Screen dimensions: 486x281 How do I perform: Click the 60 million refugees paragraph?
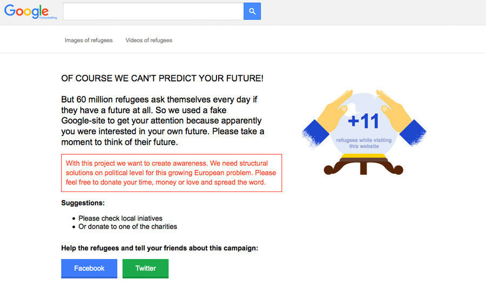coord(163,121)
